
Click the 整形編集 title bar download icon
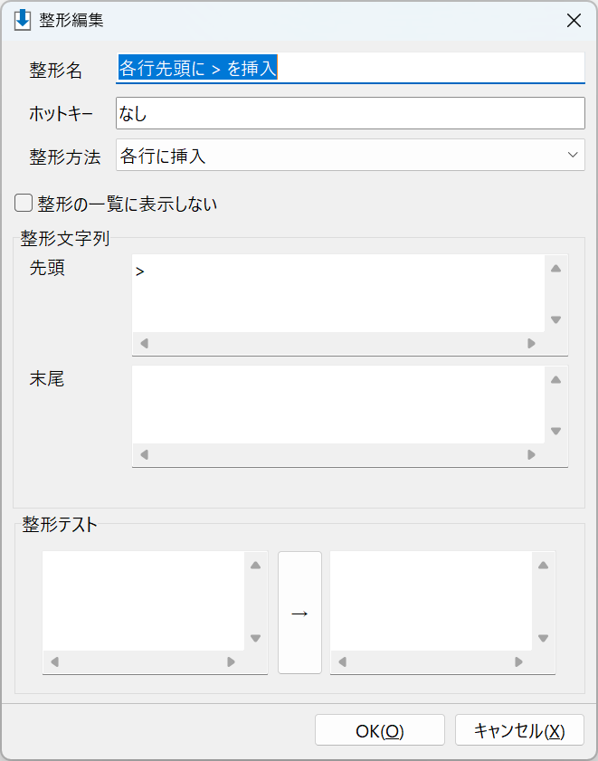pyautogui.click(x=23, y=21)
